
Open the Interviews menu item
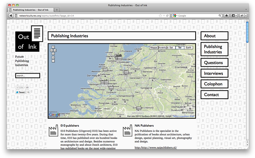214,73
